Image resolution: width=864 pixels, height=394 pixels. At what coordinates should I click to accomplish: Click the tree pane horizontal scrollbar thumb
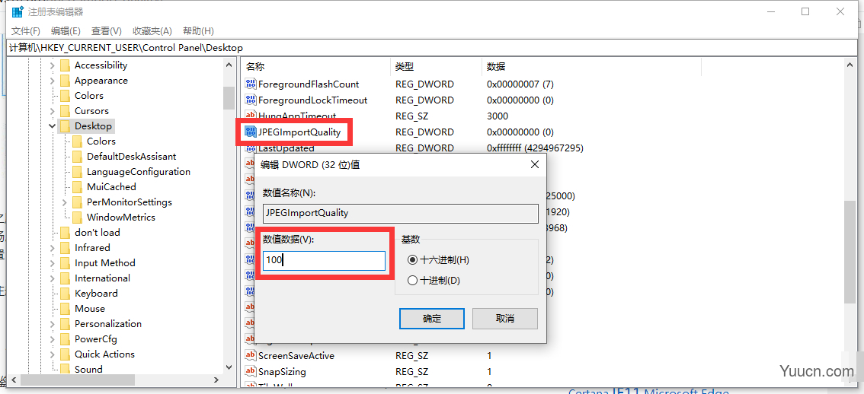coord(79,380)
